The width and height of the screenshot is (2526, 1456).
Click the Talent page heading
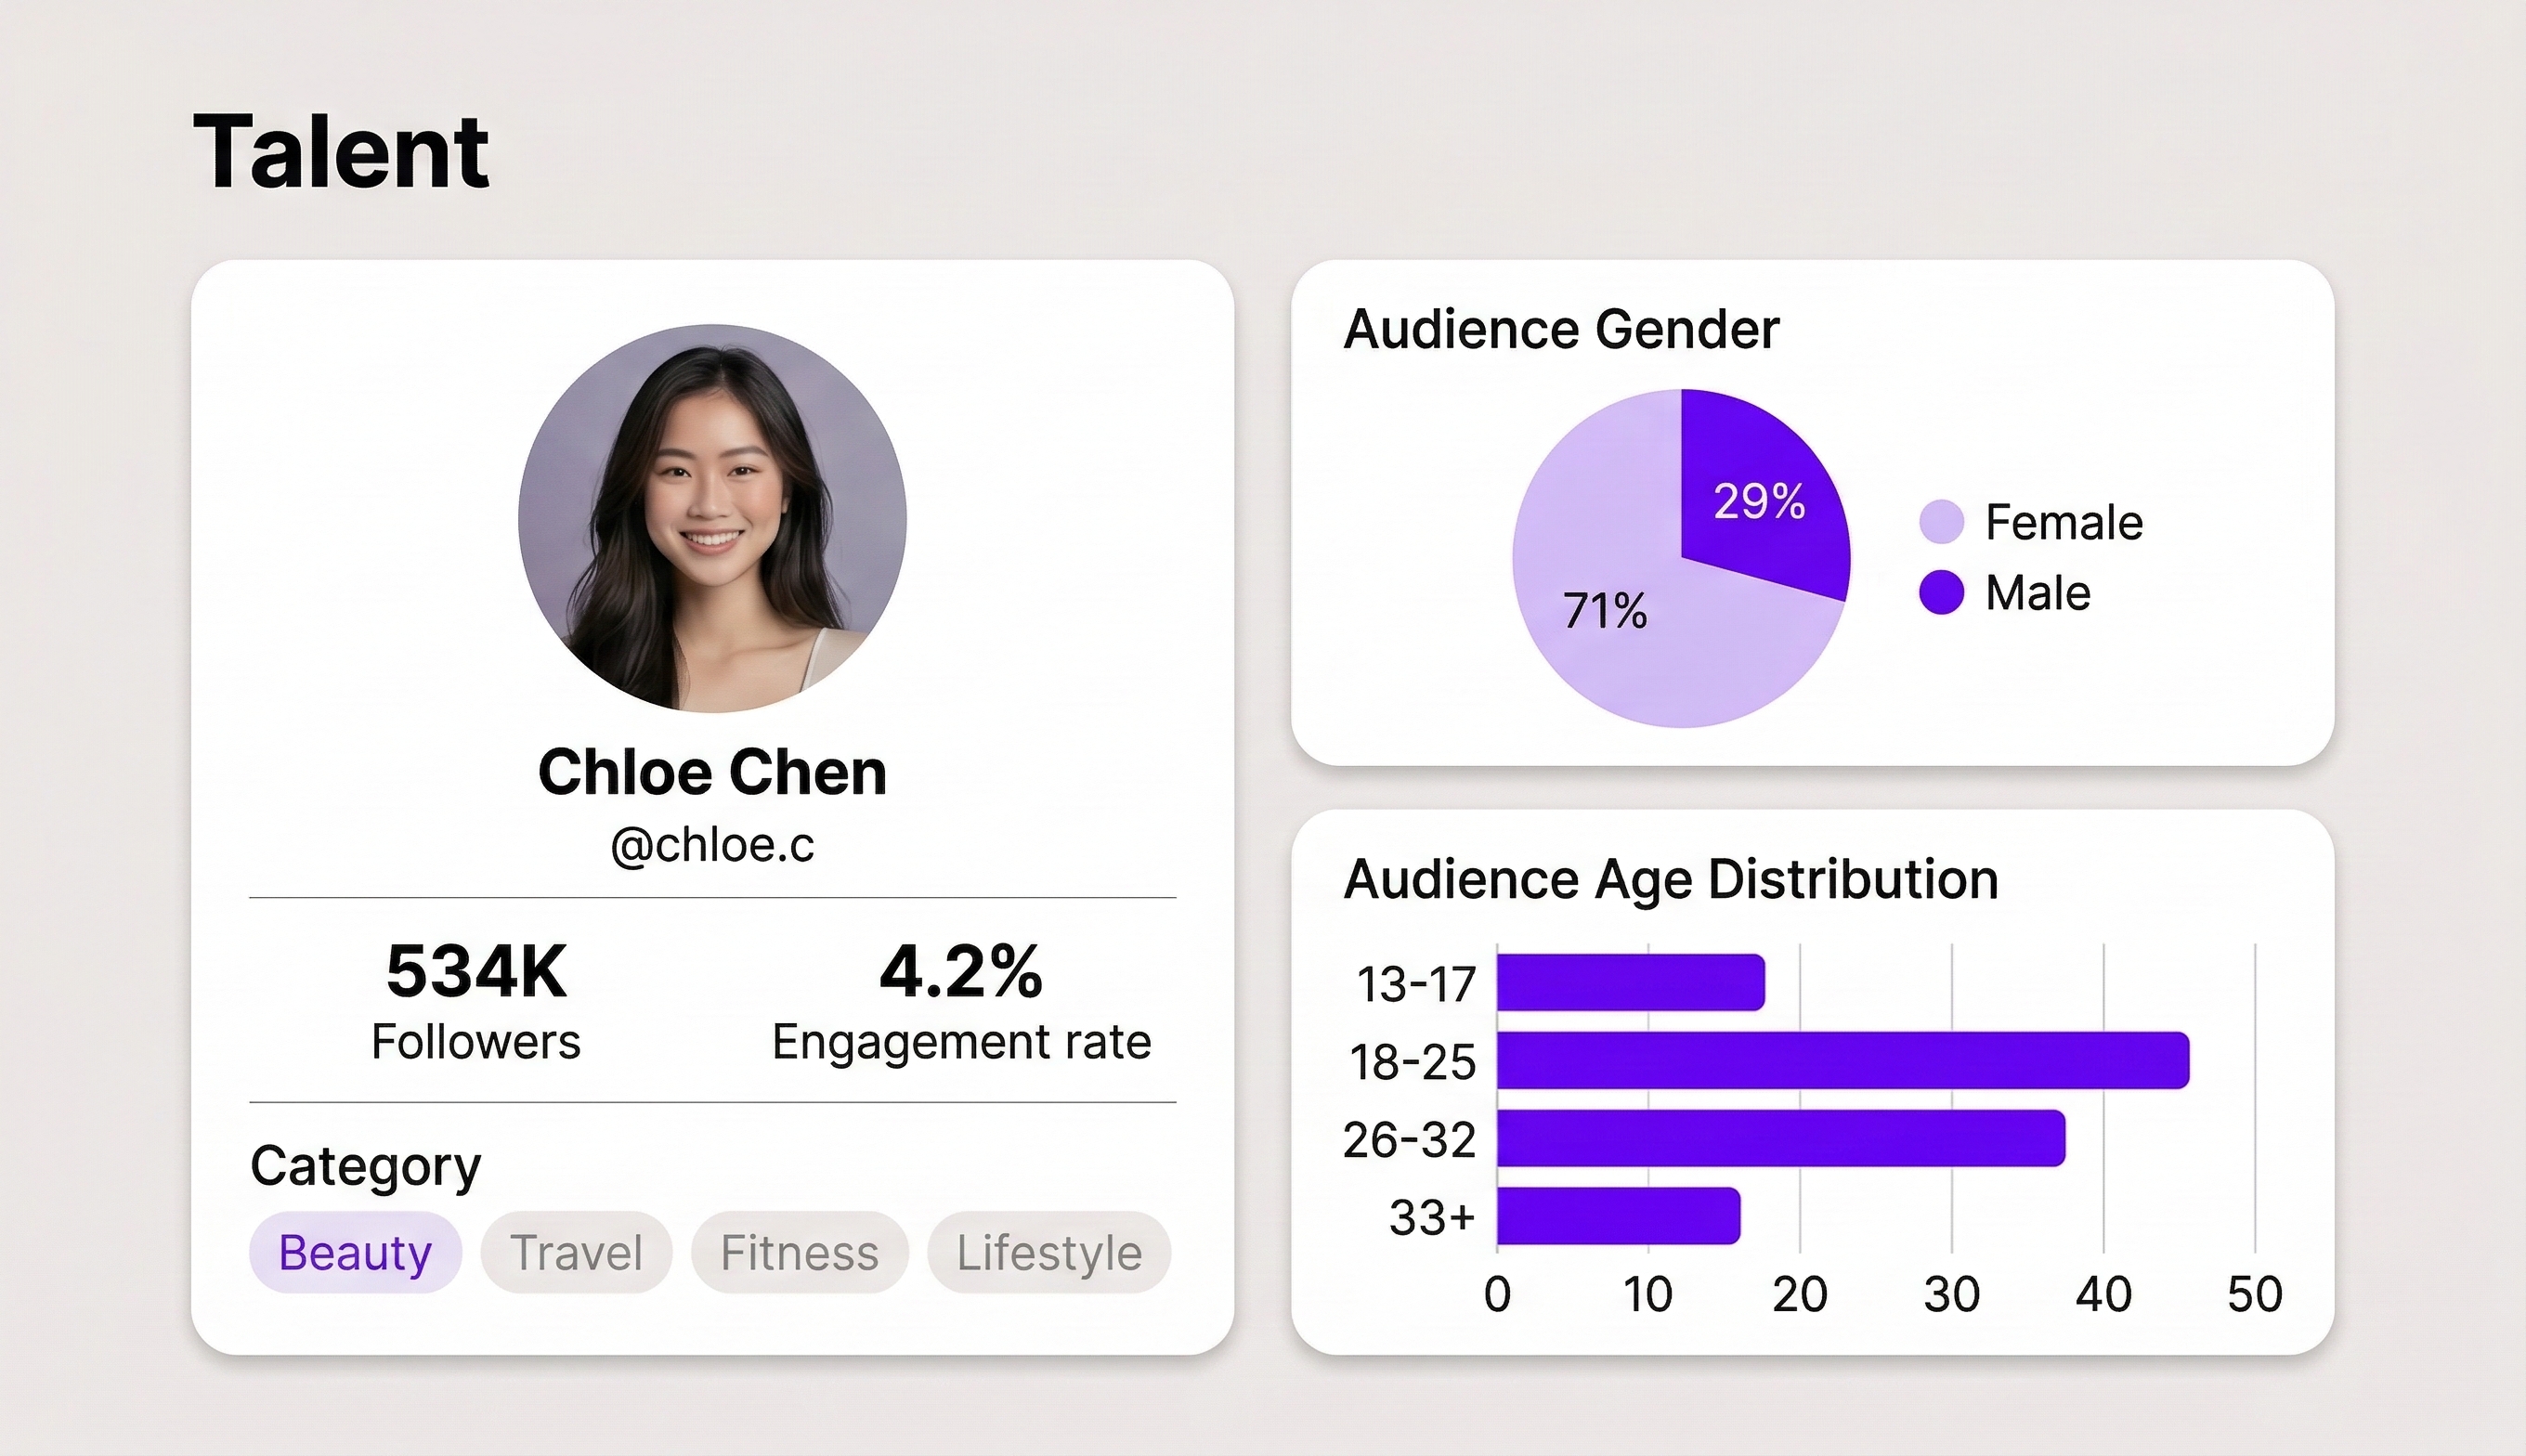coord(340,152)
